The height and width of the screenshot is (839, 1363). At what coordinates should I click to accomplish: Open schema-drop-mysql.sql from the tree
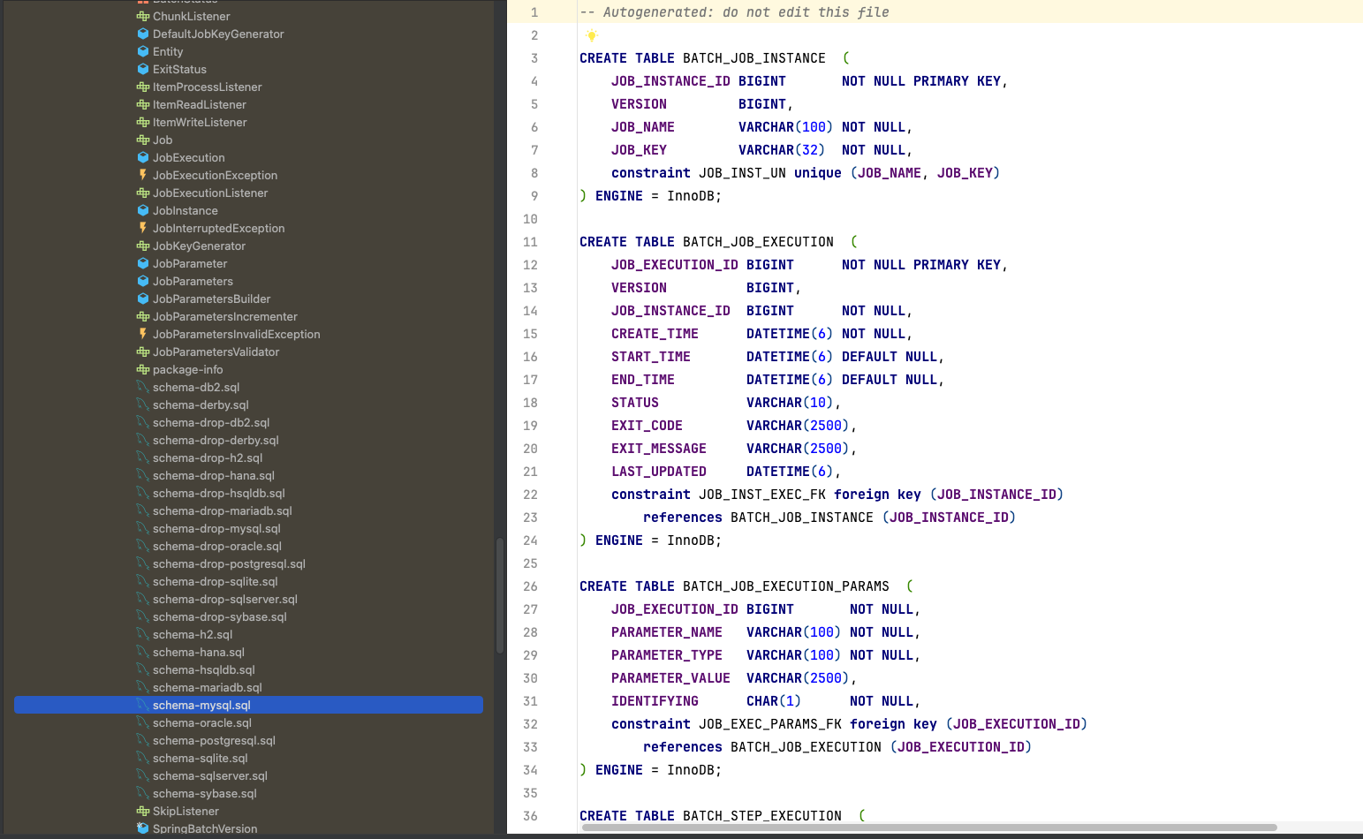[216, 528]
